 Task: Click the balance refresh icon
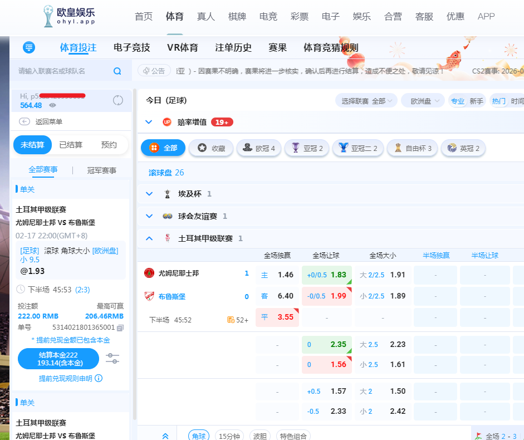click(x=118, y=100)
